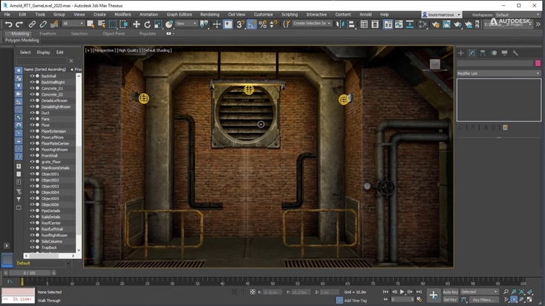Choose the Rectangular Selection Region tool

pos(113,24)
